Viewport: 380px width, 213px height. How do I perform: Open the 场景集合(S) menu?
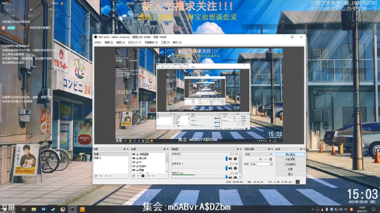click(x=151, y=43)
